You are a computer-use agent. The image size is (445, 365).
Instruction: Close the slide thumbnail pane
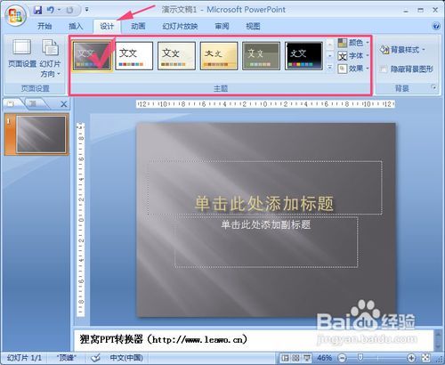tap(64, 104)
